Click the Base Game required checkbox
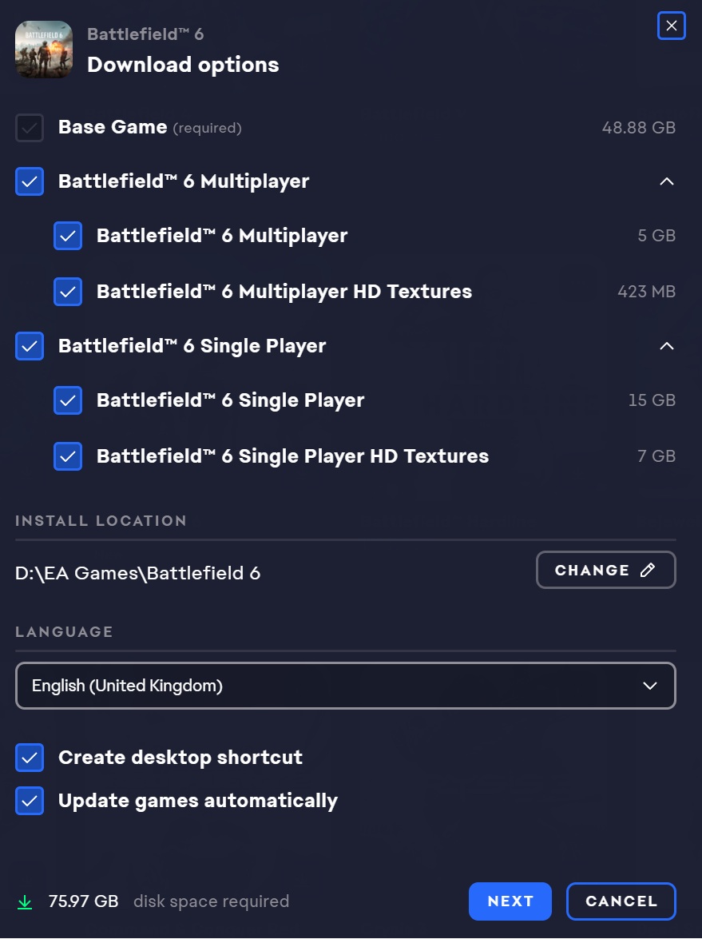 click(30, 128)
